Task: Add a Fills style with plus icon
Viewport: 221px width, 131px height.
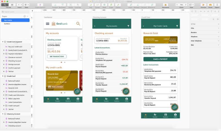Action: (x=218, y=28)
